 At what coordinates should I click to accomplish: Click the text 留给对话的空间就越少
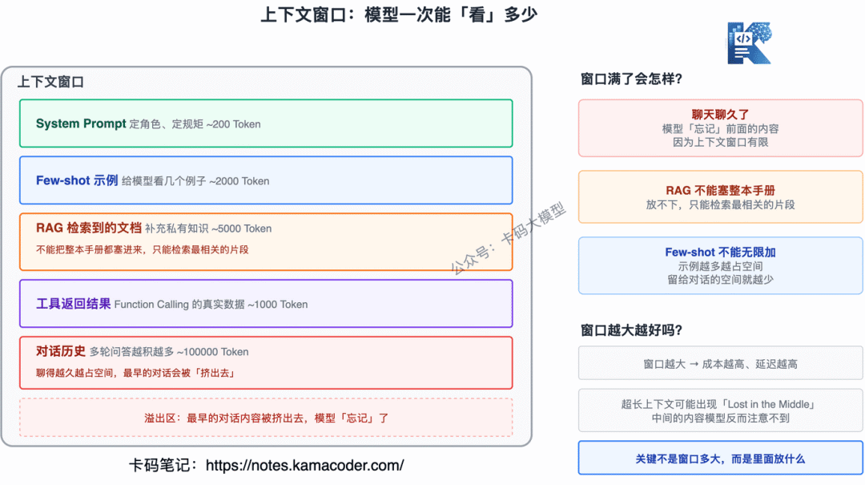coord(721,280)
